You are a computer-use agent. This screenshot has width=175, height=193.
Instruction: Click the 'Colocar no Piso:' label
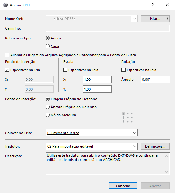coord(18,133)
